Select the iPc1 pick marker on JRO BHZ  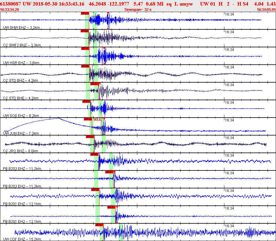click(x=90, y=137)
